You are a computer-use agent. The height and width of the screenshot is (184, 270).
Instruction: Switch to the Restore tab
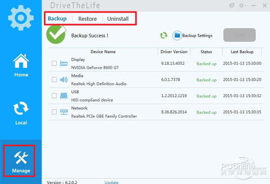pos(87,19)
